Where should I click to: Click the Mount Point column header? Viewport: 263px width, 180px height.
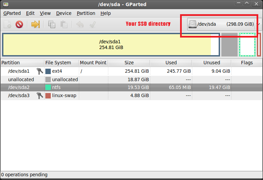[93, 63]
